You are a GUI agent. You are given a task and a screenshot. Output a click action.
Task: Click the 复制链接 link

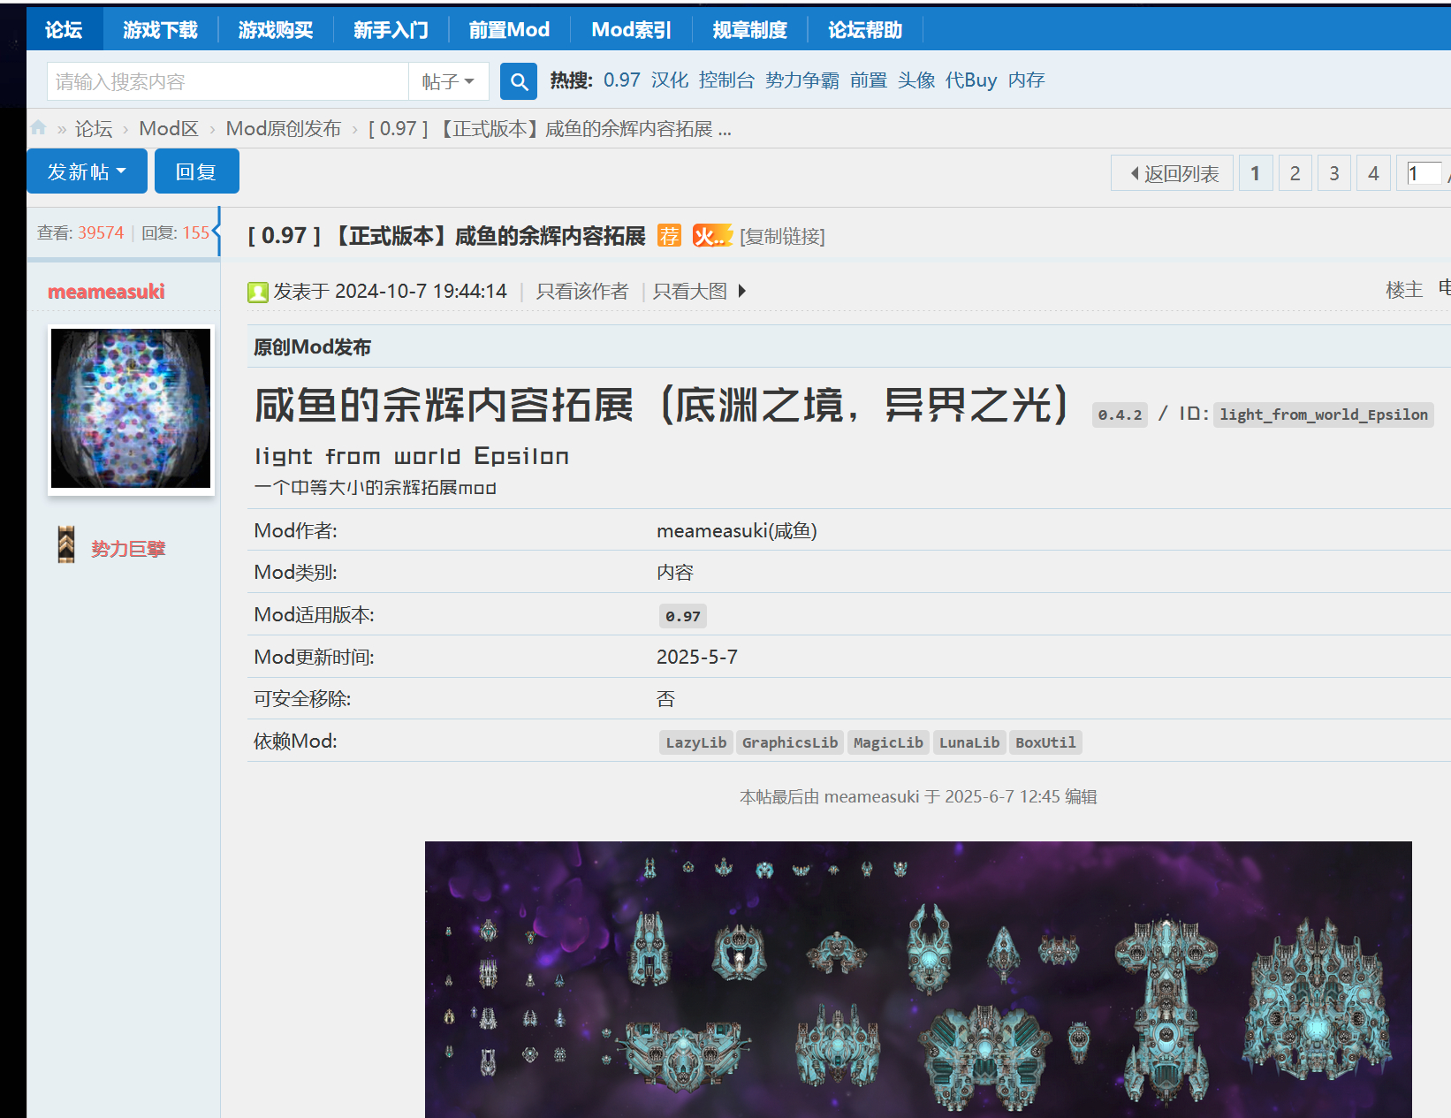[x=782, y=237]
